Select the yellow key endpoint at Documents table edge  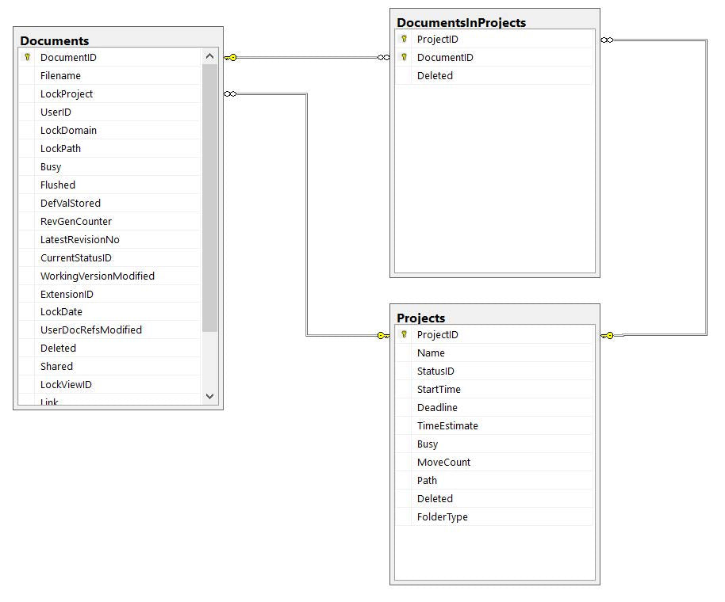coord(230,58)
